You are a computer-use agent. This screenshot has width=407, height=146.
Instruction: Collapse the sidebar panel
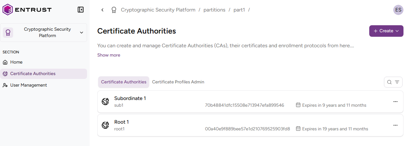[81, 10]
